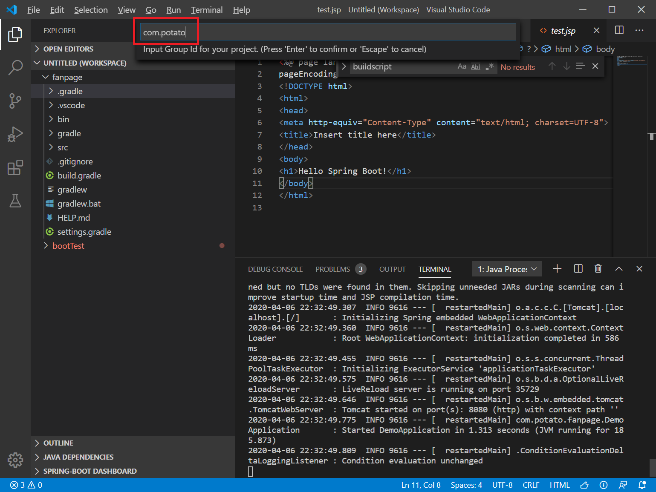Open the Search view in activity bar
656x492 pixels.
(15, 67)
